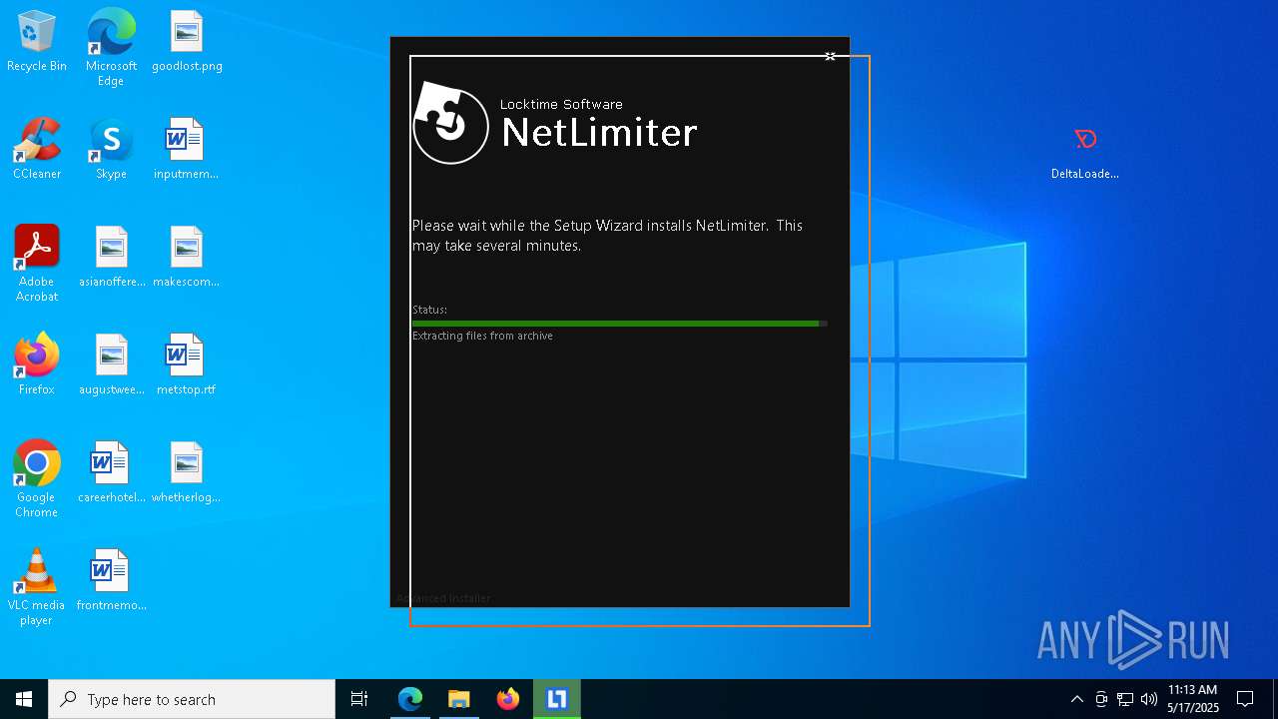Select the DeltaLoade... desktop icon

(x=1085, y=153)
